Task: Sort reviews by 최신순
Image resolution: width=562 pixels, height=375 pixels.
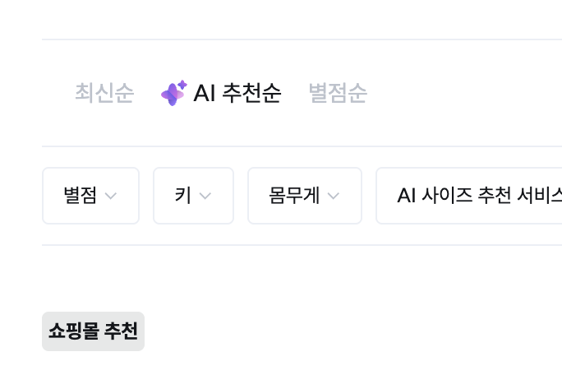Action: pyautogui.click(x=104, y=93)
